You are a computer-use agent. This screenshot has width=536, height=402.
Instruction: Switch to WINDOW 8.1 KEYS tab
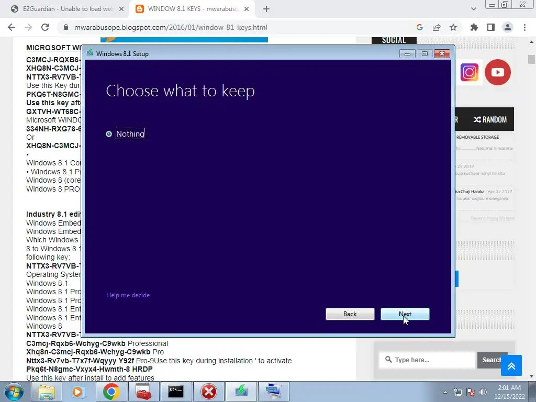(193, 9)
